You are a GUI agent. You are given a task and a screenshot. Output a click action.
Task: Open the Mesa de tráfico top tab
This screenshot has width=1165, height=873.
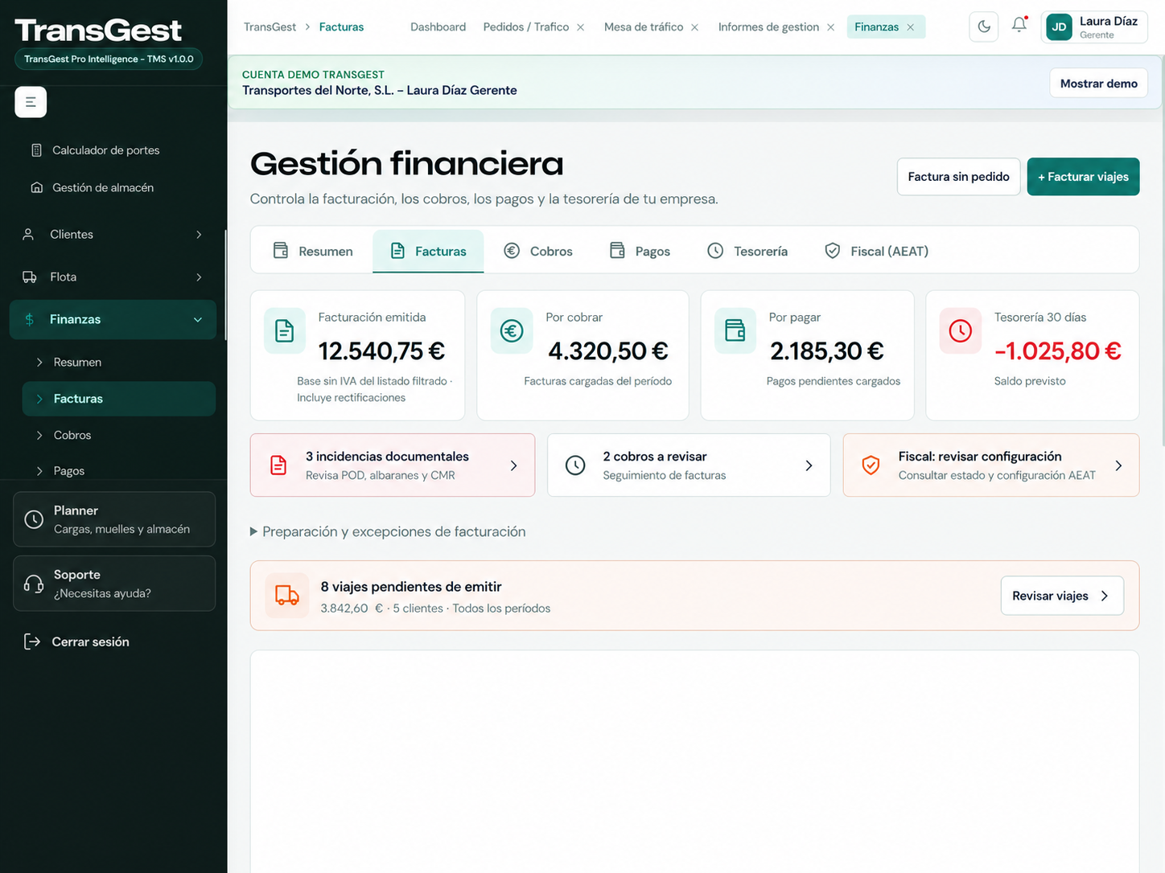coord(644,27)
